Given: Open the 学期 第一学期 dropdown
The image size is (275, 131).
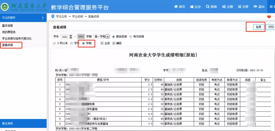Looking at the screenshot, I should click(x=101, y=37).
